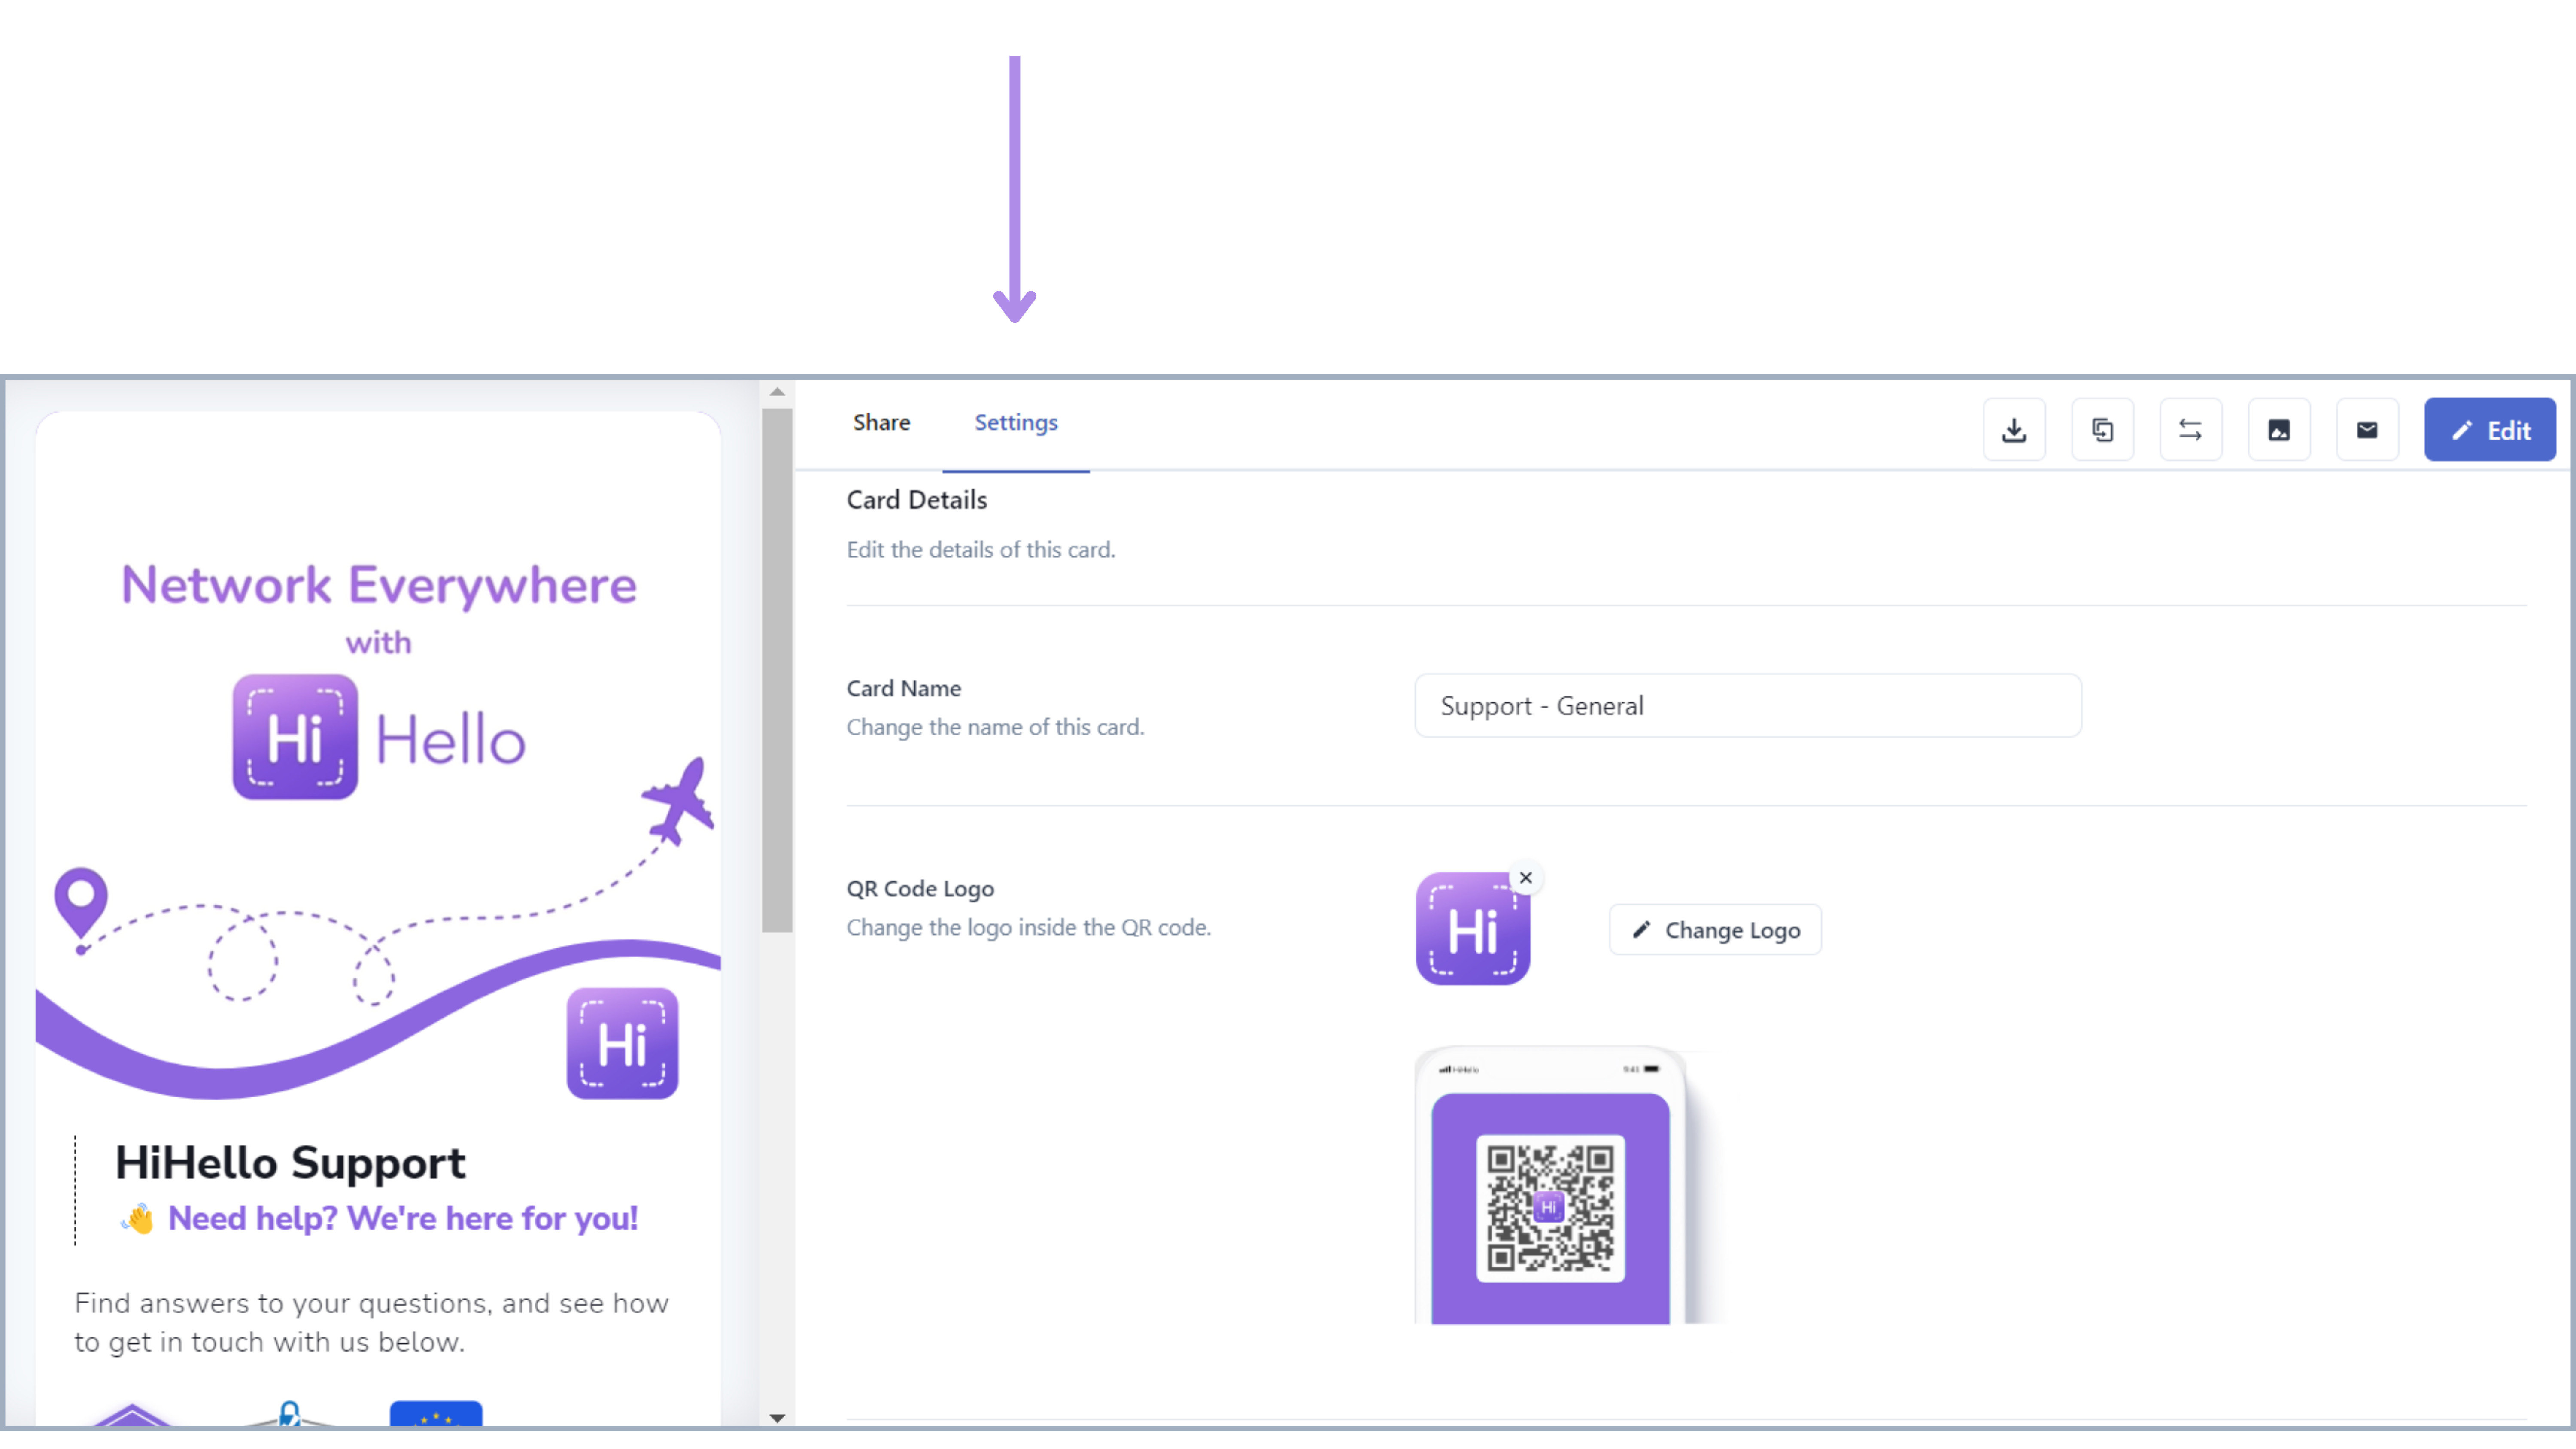Screen dimensions: 2576x1449
Task: Switch to the Settings tab
Action: [x=1016, y=422]
